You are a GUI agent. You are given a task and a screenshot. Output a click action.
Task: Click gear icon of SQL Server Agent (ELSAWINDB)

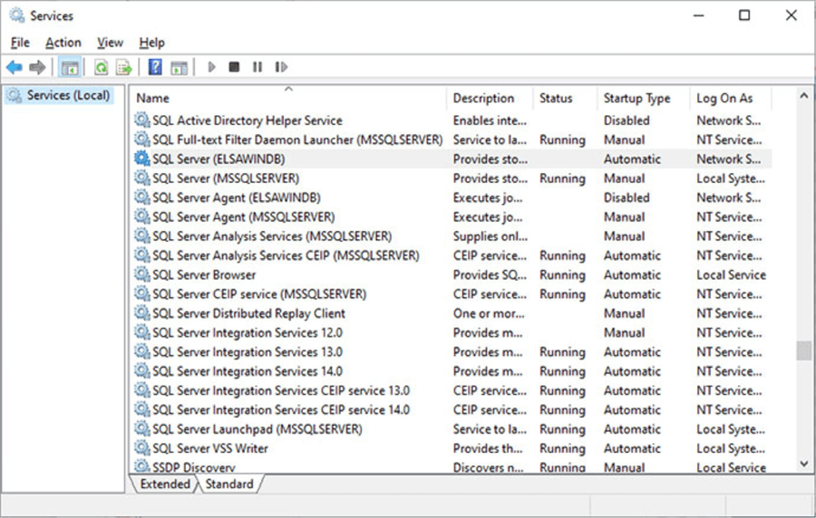[x=141, y=197]
